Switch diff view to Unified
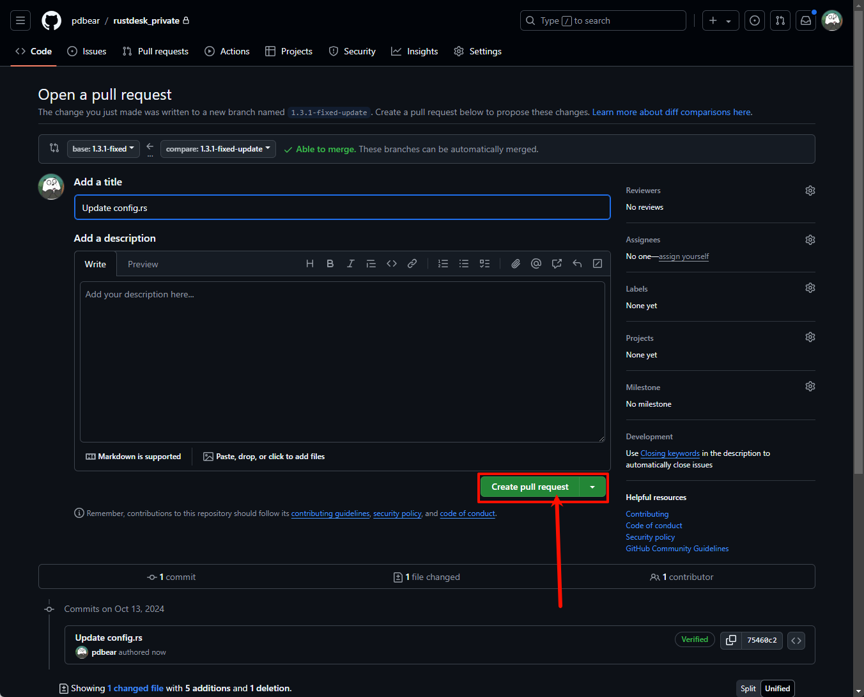 (x=778, y=689)
